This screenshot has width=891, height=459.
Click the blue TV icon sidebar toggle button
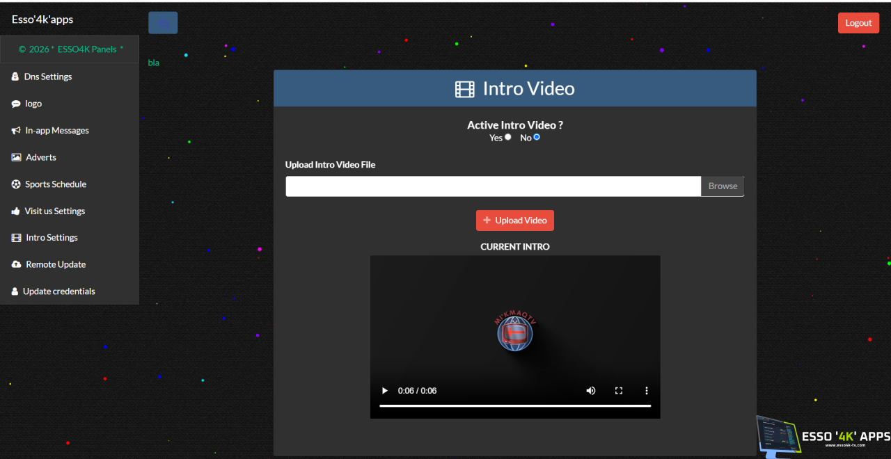coord(163,22)
